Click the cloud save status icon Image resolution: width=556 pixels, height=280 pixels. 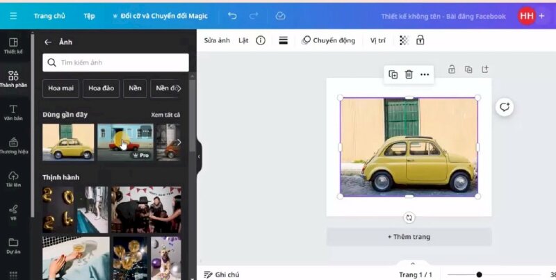click(x=280, y=15)
